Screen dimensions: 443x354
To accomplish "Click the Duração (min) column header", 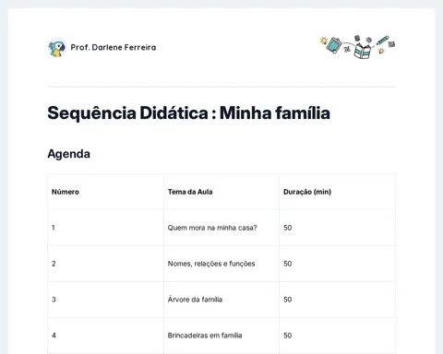I will click(x=307, y=192).
